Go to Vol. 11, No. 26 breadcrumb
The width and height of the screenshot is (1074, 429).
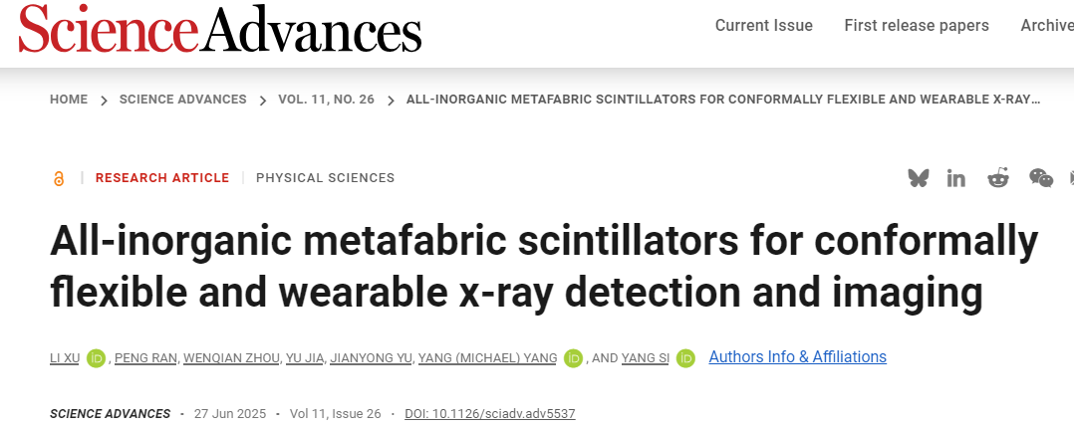[x=326, y=100]
